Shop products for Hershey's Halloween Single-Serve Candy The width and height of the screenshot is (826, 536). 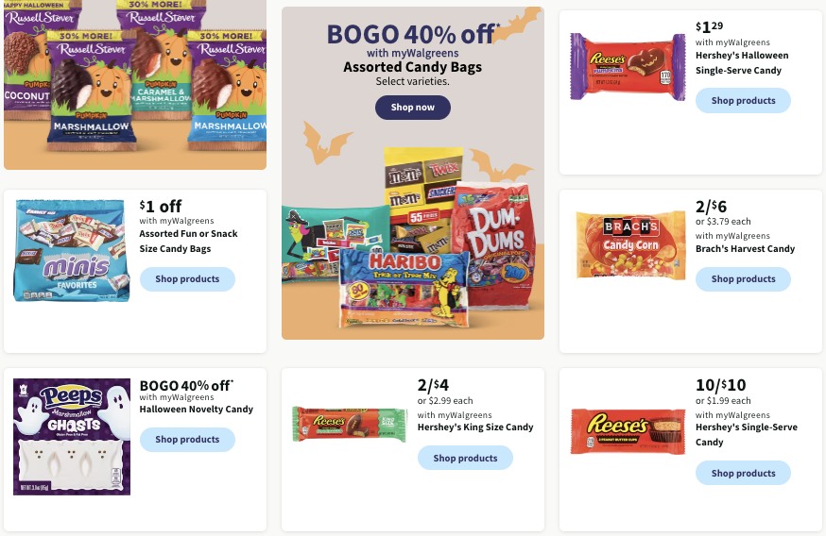pyautogui.click(x=743, y=100)
